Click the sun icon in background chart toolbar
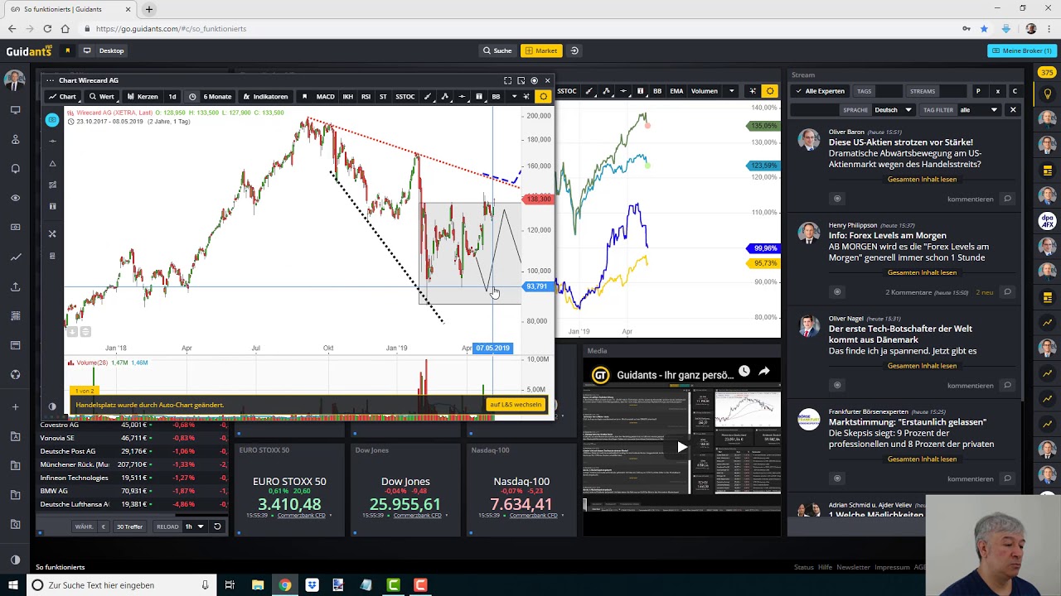Image resolution: width=1061 pixels, height=596 pixels. 770,91
